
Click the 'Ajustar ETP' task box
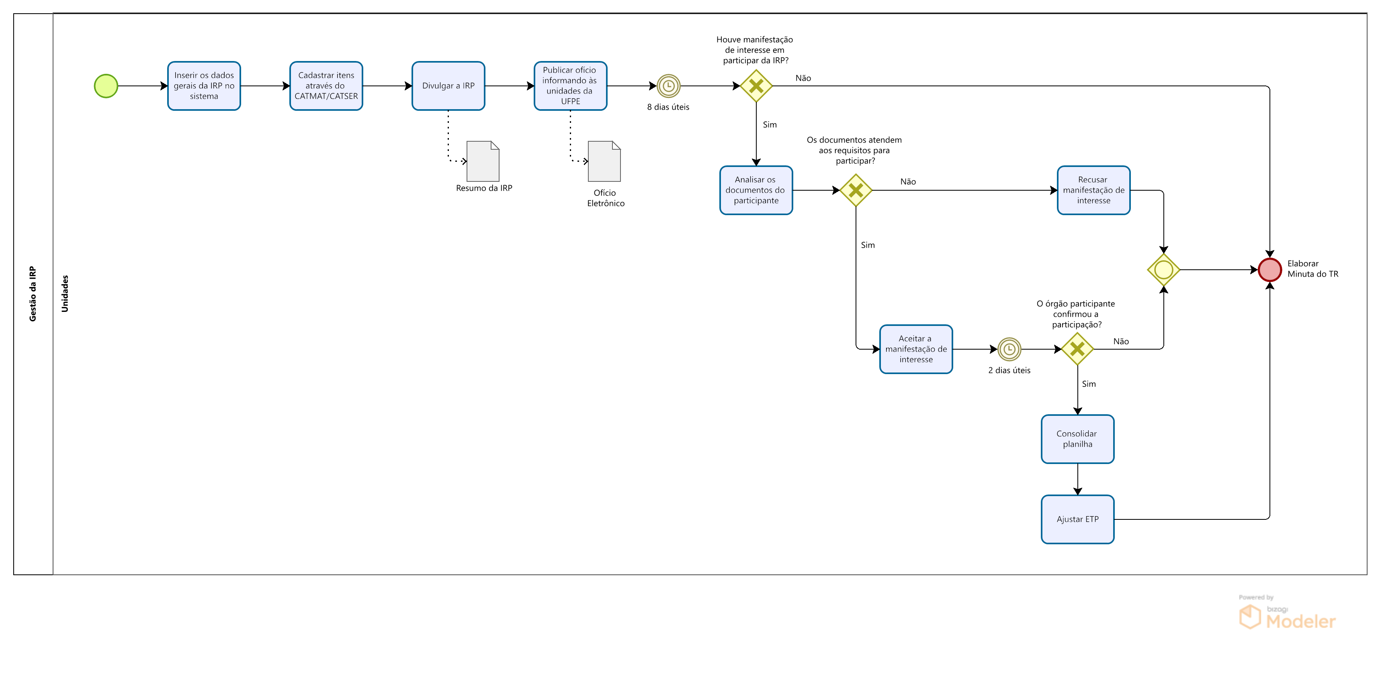(1077, 520)
